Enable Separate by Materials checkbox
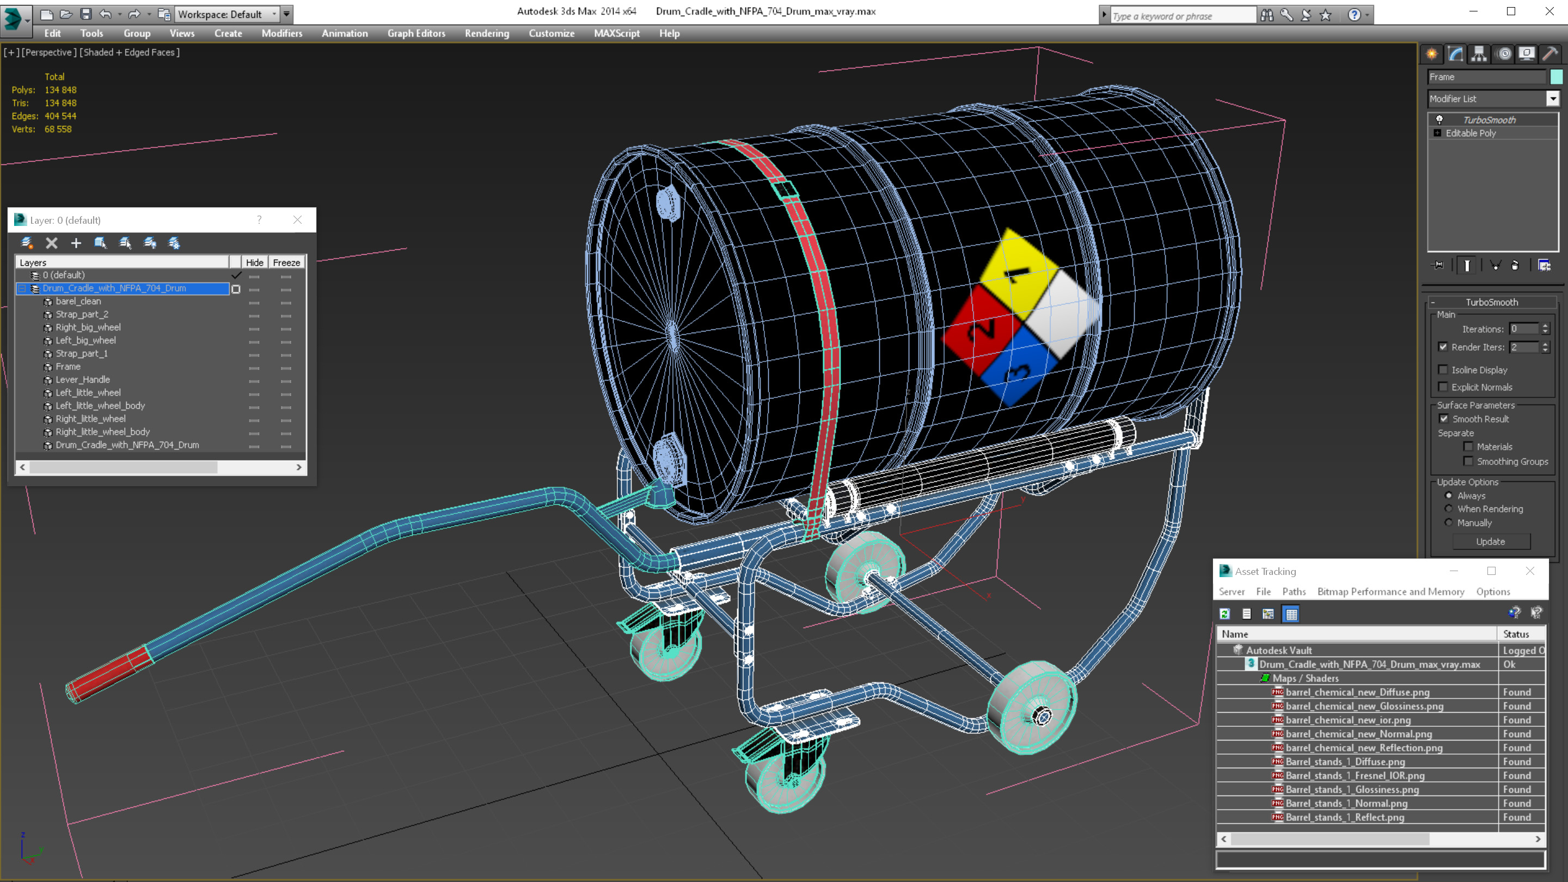 pyautogui.click(x=1468, y=447)
